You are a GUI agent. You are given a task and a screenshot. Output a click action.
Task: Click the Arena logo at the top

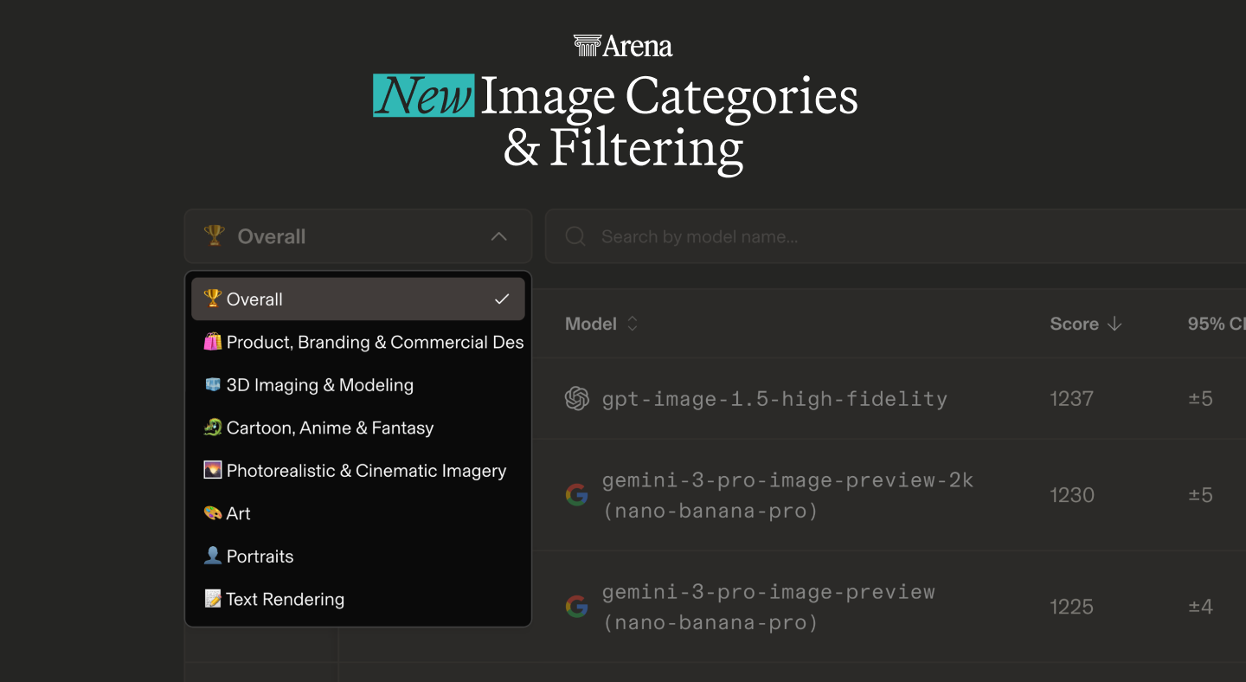tap(622, 44)
